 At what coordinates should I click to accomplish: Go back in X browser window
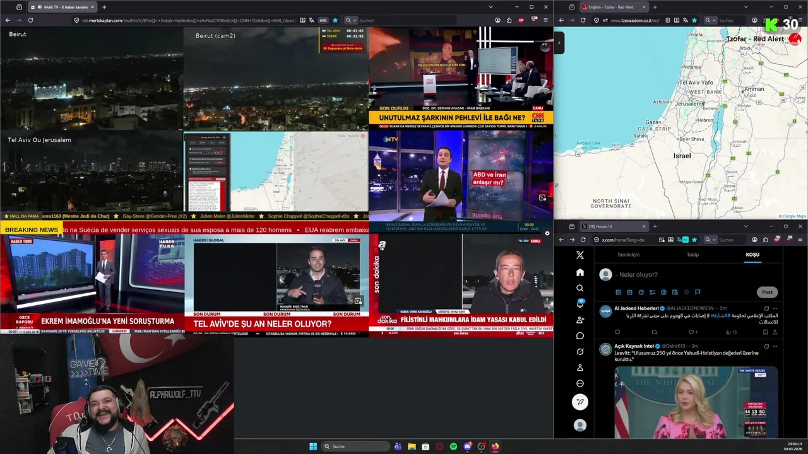[561, 240]
